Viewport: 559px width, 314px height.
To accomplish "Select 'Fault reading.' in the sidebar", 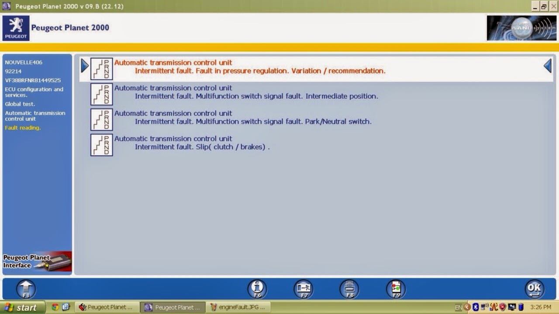I will (23, 128).
